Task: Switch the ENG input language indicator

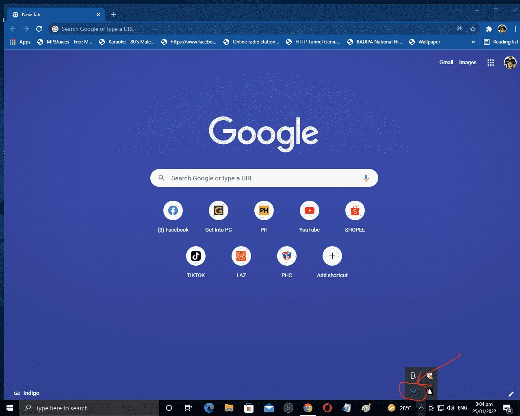Action: [x=462, y=408]
